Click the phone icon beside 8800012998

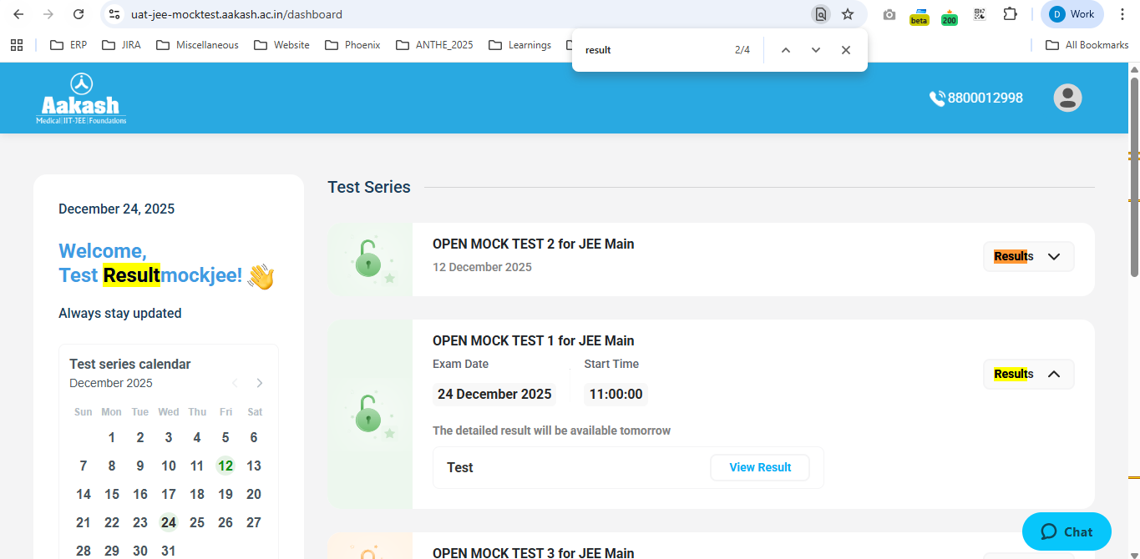coord(936,98)
